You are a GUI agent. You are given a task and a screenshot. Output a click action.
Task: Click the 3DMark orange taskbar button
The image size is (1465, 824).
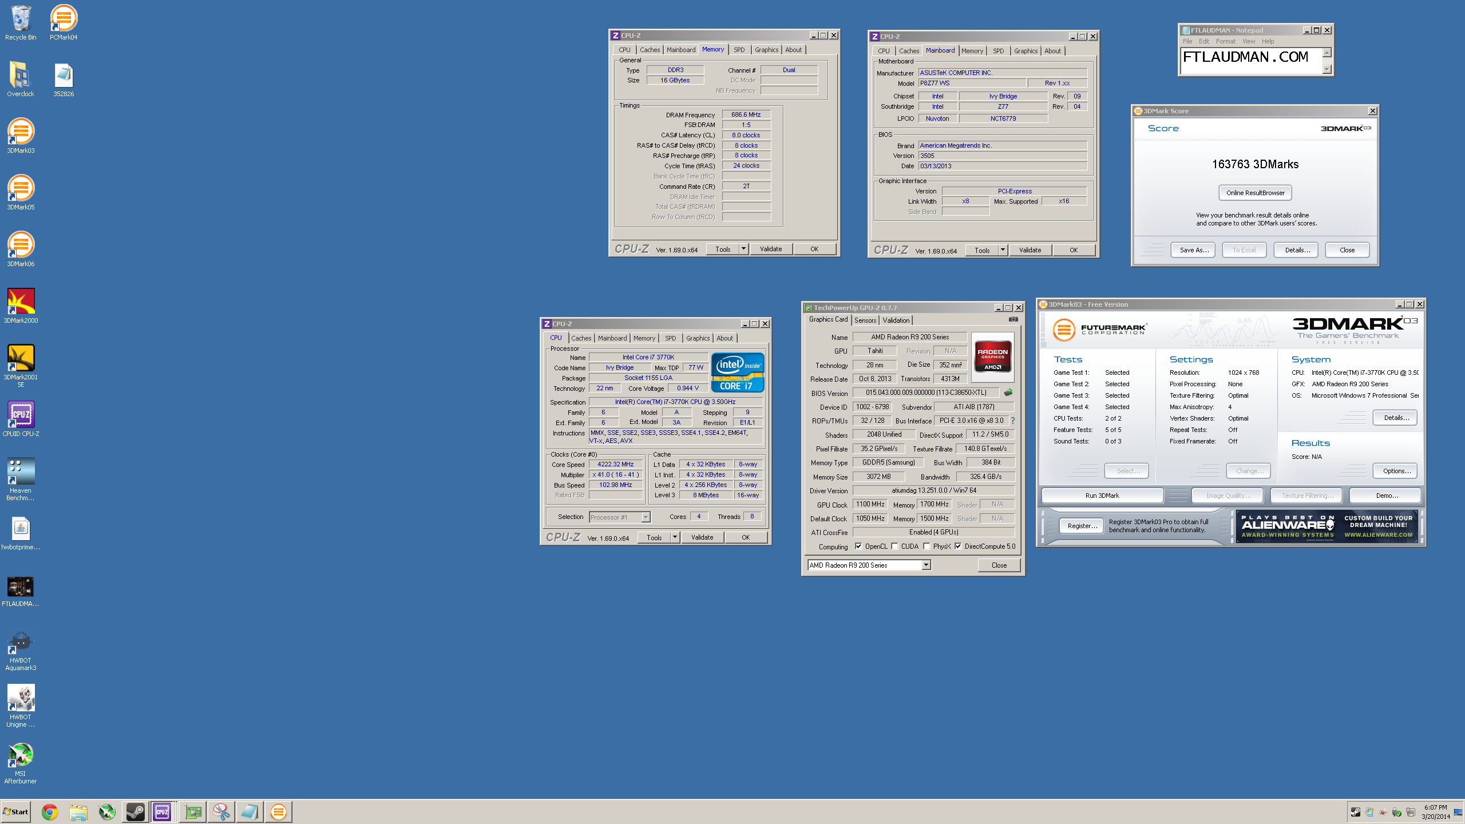click(278, 812)
